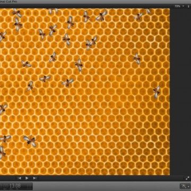191x191 pixels.
Task: Click the 13:08 timecode display
Action: tap(15, 186)
